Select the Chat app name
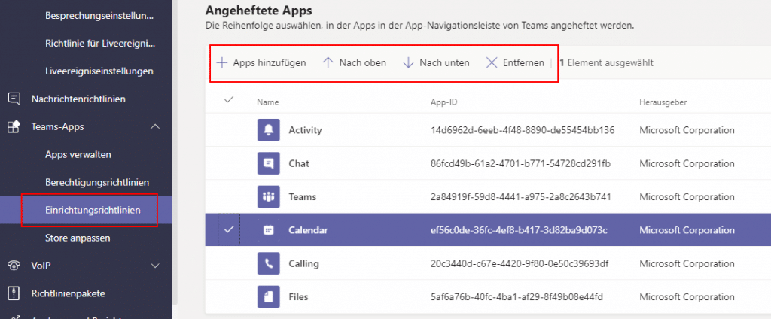Image resolution: width=771 pixels, height=319 pixels. [x=299, y=164]
